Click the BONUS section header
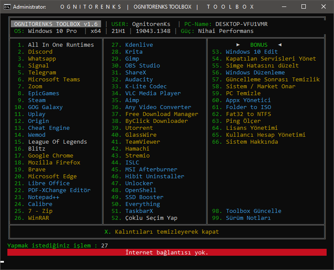Viewport: 334px width, 270px height. 259,45
